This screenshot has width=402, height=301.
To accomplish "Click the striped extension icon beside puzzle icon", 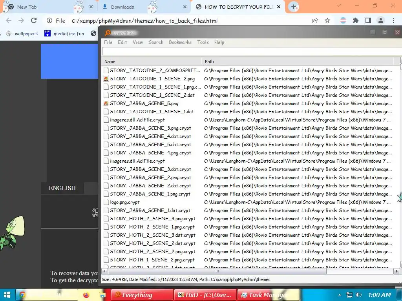I will pyautogui.click(x=343, y=20).
